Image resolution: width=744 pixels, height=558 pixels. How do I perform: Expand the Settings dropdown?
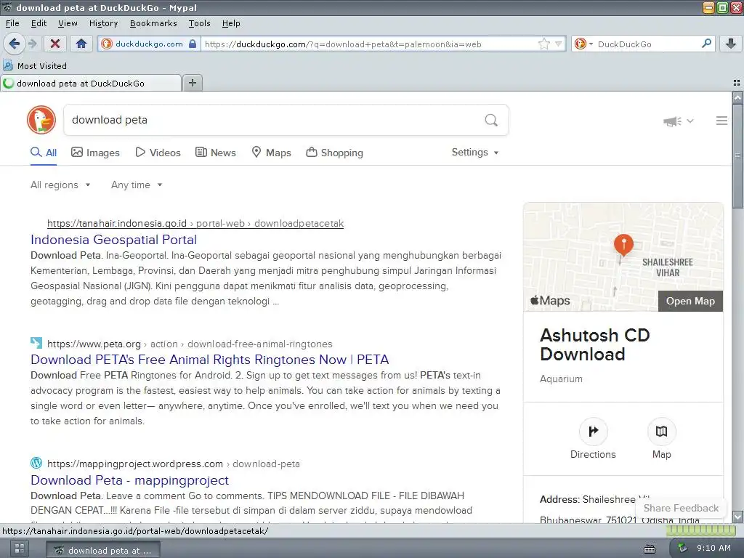[x=475, y=153]
